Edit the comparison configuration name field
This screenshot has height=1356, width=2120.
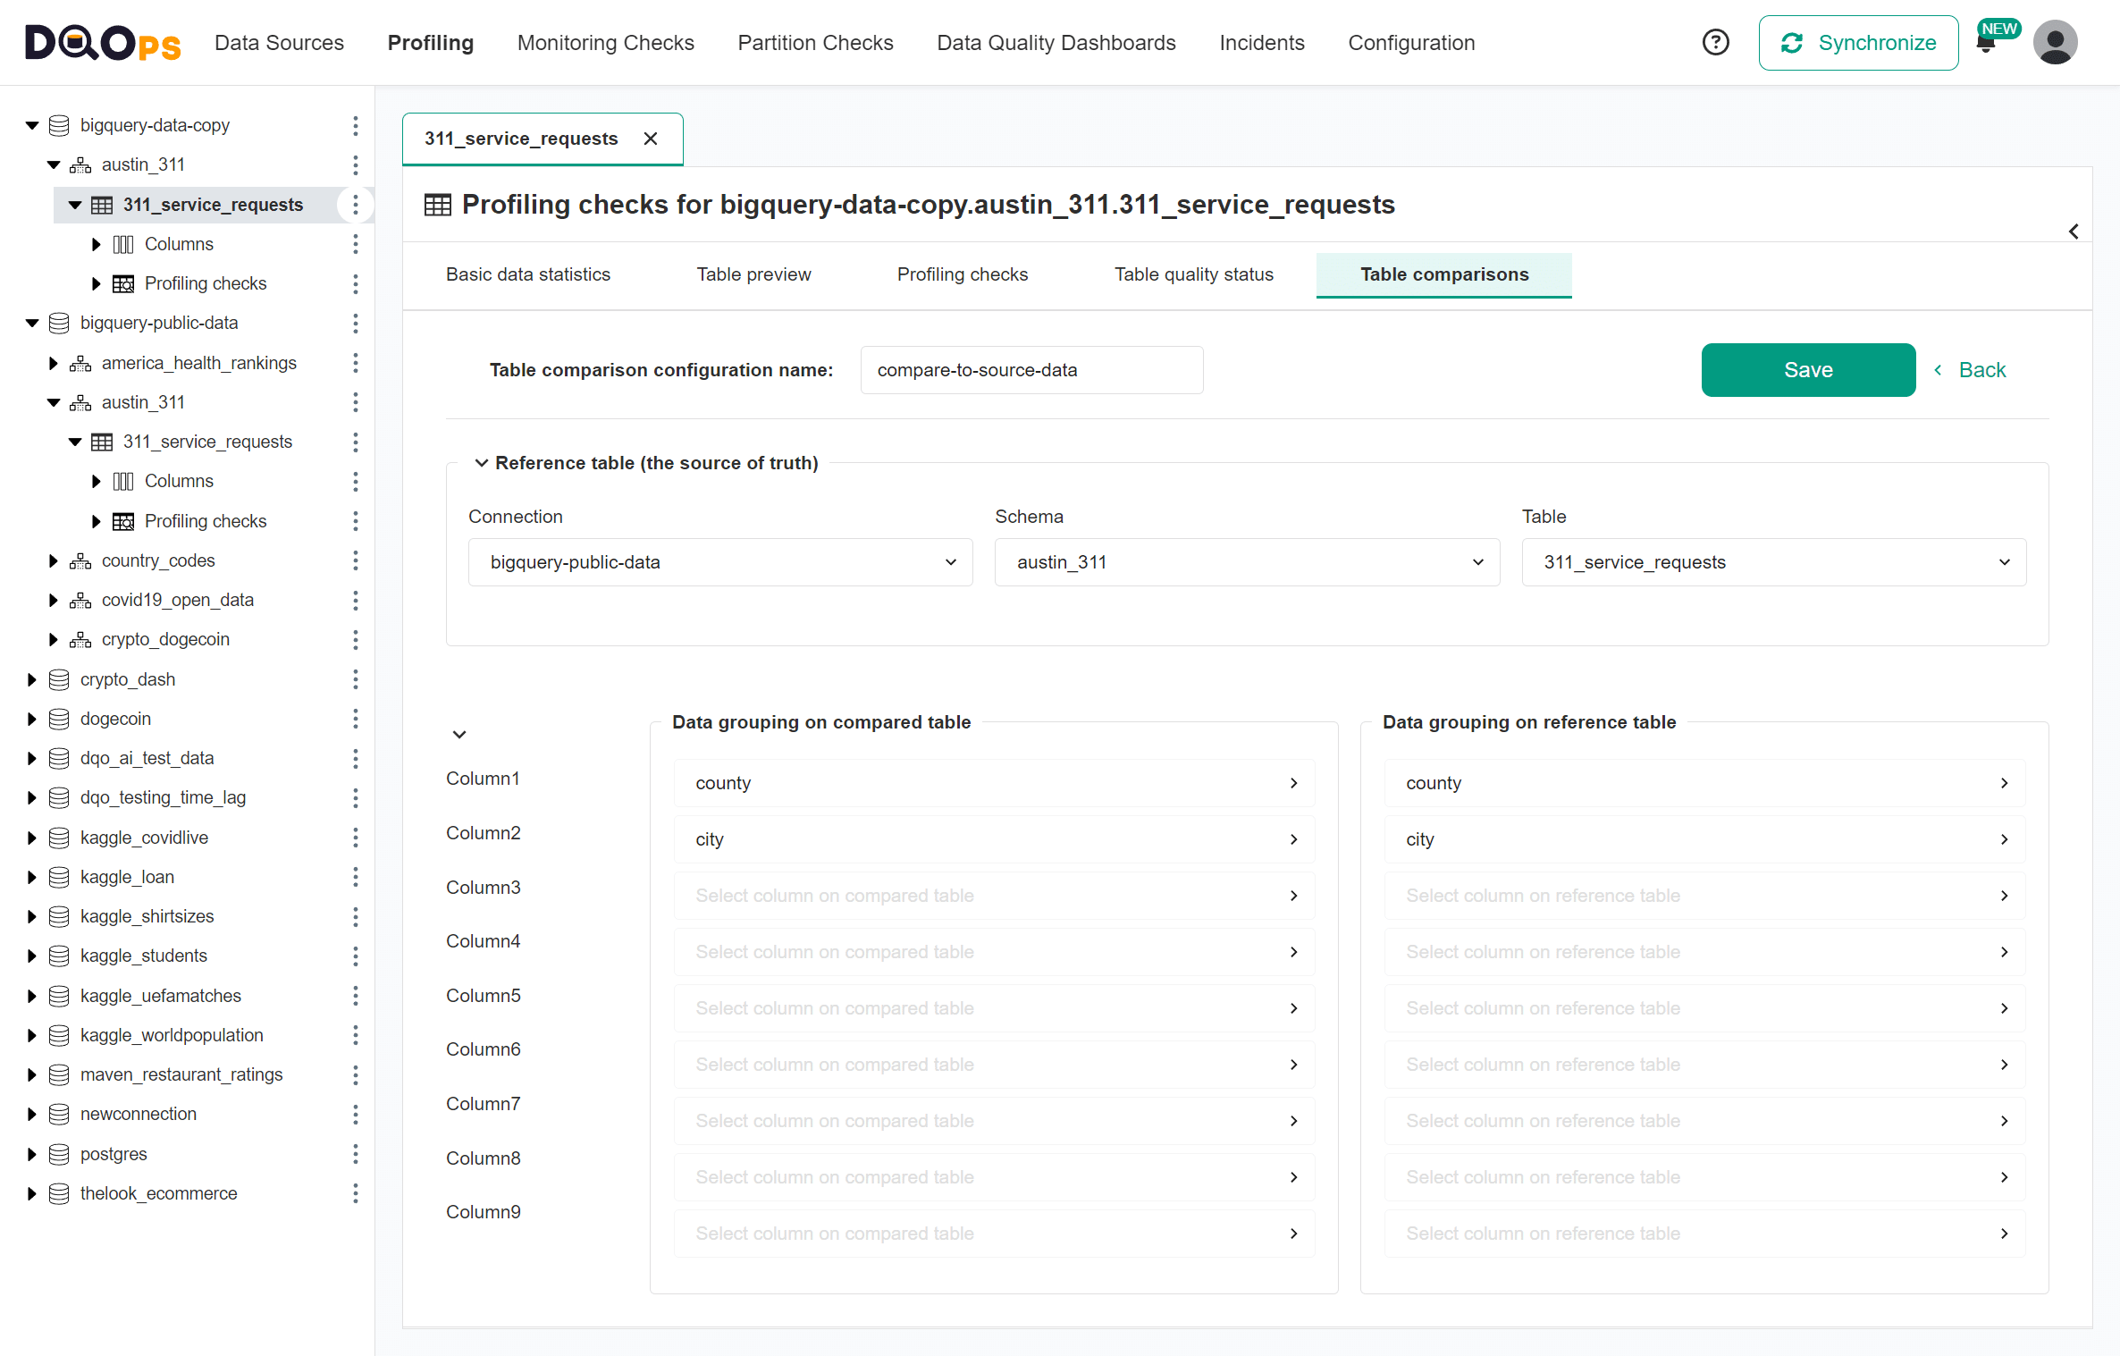tap(1031, 370)
